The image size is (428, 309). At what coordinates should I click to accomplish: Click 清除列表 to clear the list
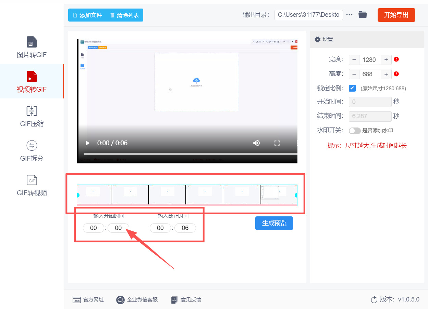[124, 15]
